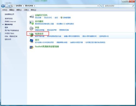Open the 工具(T) menu
136x106 pixels.
[x=26, y=10]
